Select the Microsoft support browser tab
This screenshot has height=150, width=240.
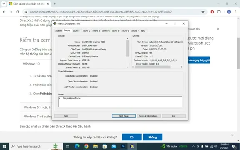(x=29, y=4)
